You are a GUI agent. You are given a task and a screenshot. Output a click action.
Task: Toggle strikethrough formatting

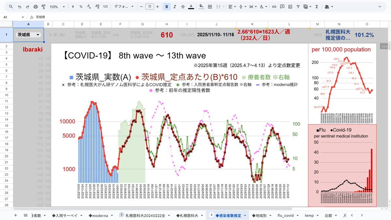183,7
